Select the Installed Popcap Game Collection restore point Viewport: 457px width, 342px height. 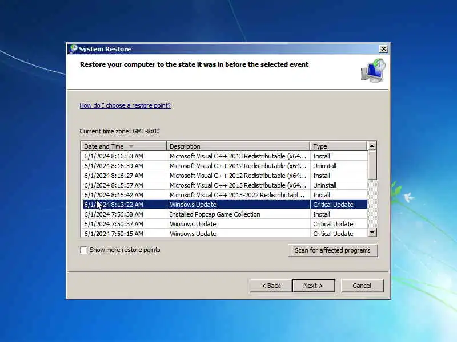(x=224, y=214)
